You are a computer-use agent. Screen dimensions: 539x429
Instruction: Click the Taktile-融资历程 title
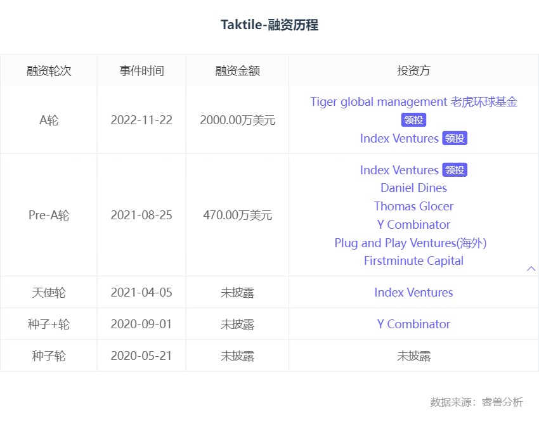269,25
